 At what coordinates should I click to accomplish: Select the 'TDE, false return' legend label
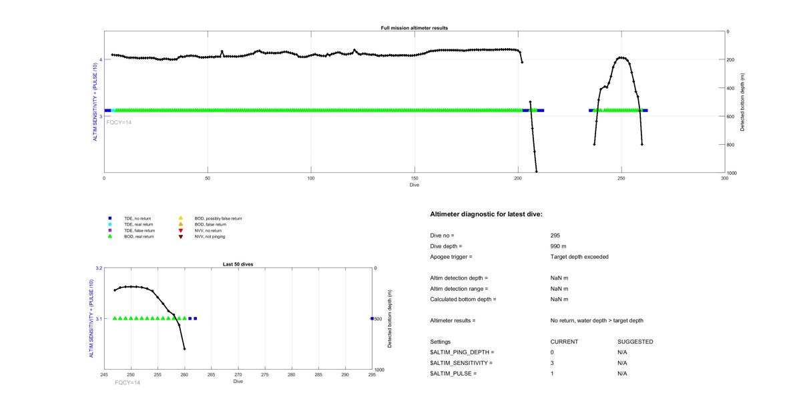(140, 230)
